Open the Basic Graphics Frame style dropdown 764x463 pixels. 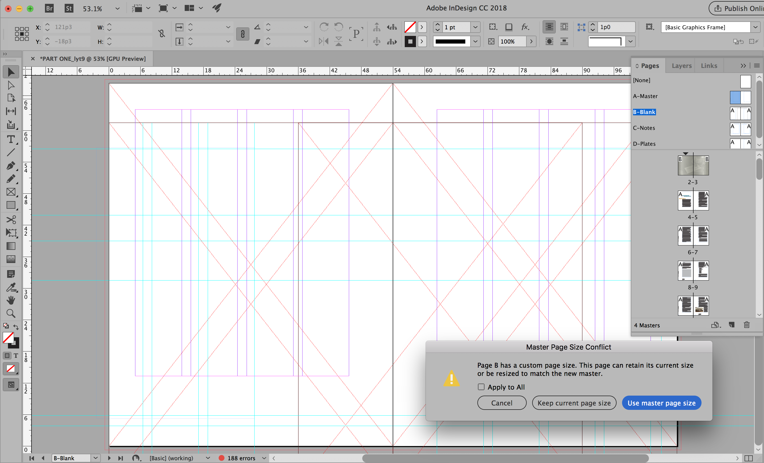pos(755,27)
